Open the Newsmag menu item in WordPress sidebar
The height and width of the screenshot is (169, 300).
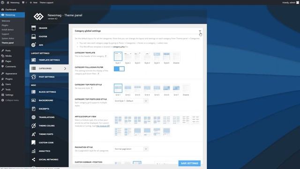pos(13,15)
